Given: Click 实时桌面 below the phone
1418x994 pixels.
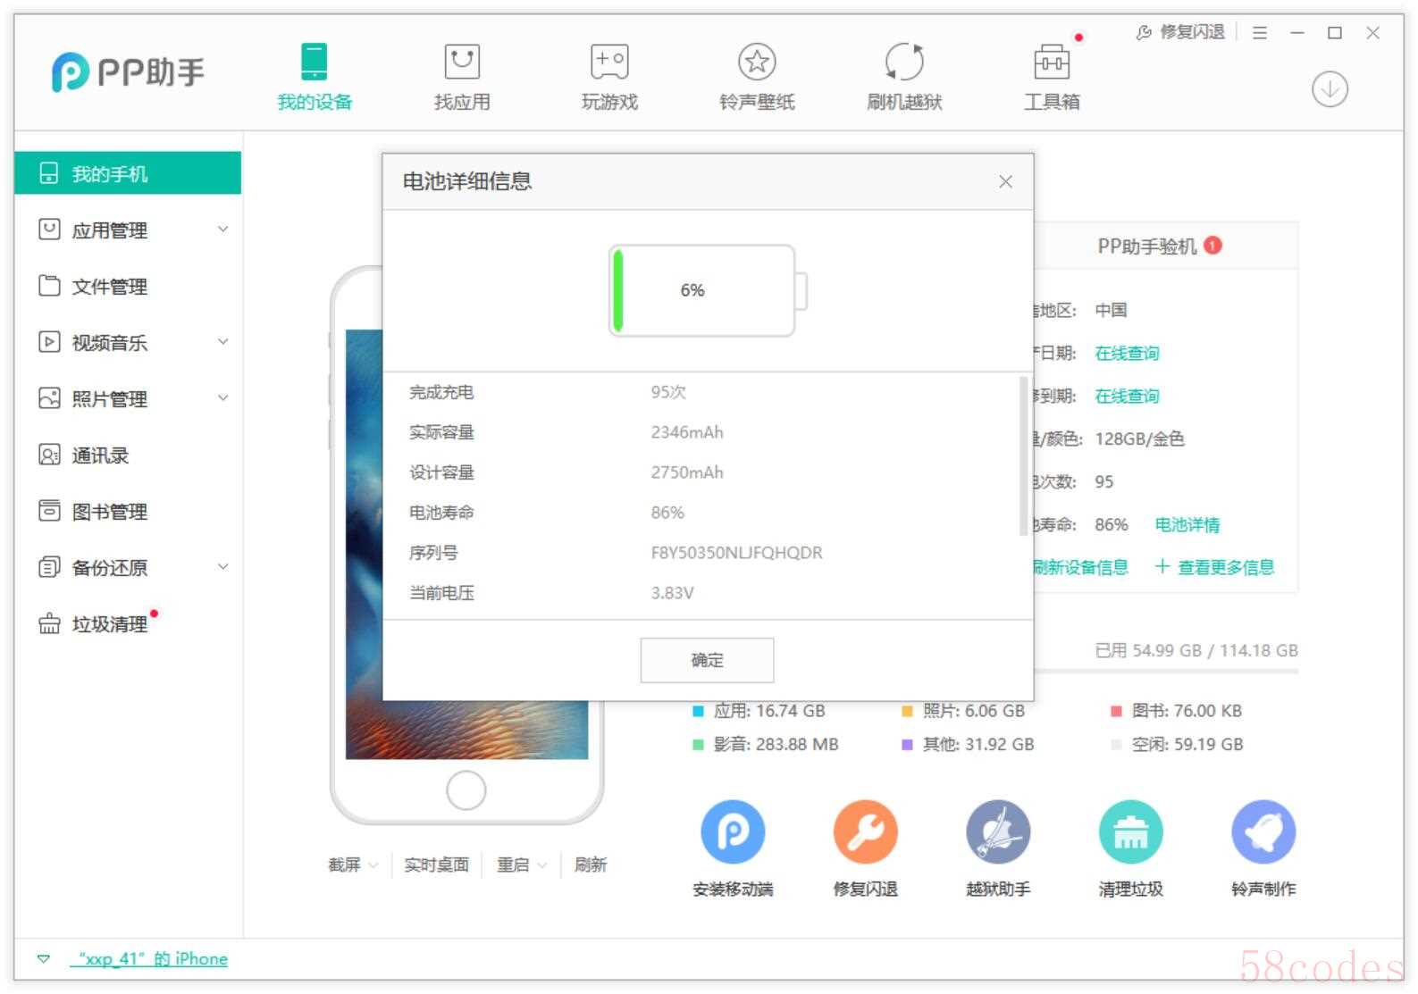Looking at the screenshot, I should tap(436, 865).
